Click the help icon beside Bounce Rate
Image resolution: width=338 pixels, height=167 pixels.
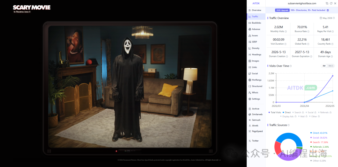pyautogui.click(x=308, y=32)
